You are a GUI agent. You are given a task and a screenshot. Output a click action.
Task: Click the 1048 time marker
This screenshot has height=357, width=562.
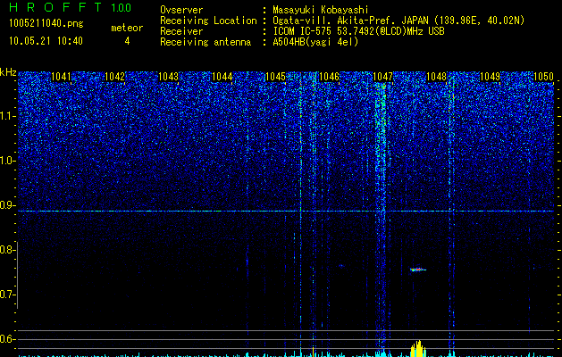coord(436,77)
